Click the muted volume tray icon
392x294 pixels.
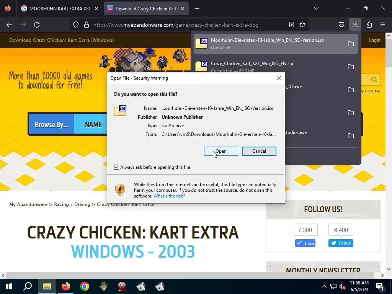pos(342,286)
